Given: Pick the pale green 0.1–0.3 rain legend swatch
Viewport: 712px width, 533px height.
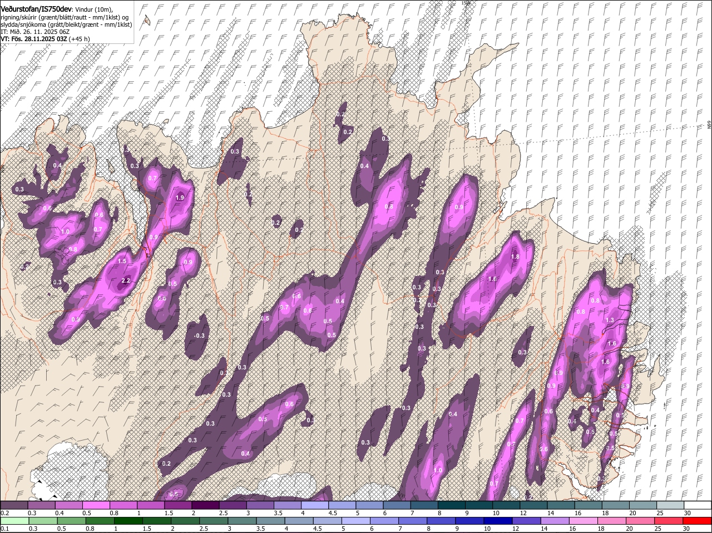Looking at the screenshot, I should pos(14,521).
